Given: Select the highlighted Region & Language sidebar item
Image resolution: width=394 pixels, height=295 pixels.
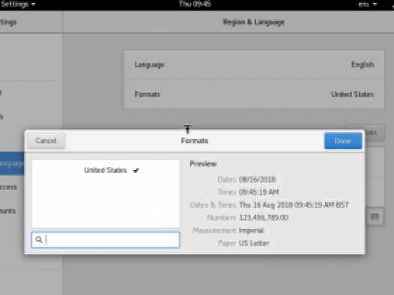Looking at the screenshot, I should pyautogui.click(x=12, y=163).
